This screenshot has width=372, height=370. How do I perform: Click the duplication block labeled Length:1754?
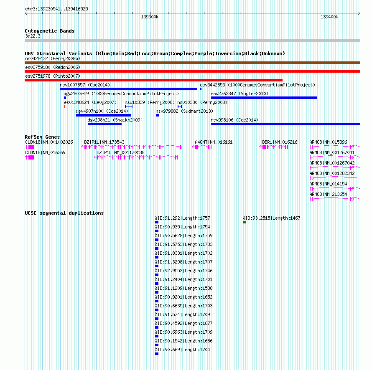157,231
